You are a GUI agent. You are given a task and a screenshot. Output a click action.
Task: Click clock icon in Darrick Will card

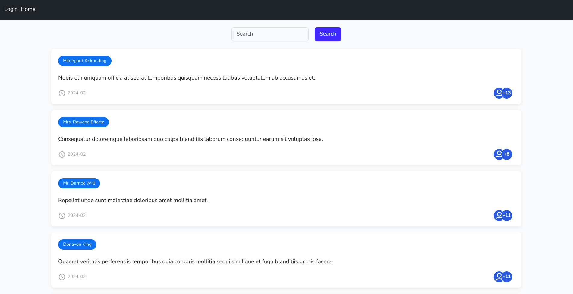(62, 216)
